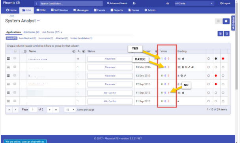The width and height of the screenshot is (240, 143).
Task: Click person grading icon in 18 Mar 2016 row
Action: (x=183, y=67)
